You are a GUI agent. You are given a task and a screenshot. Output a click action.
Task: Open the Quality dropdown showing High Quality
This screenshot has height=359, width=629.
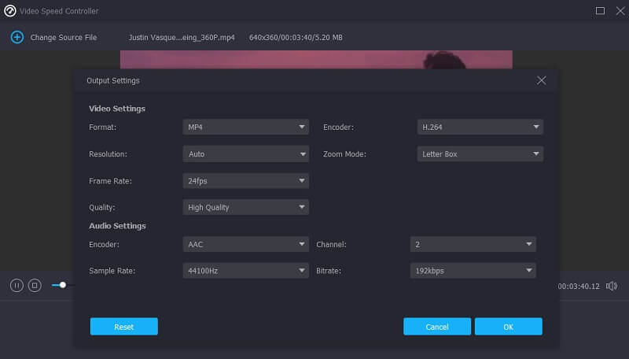click(x=245, y=208)
